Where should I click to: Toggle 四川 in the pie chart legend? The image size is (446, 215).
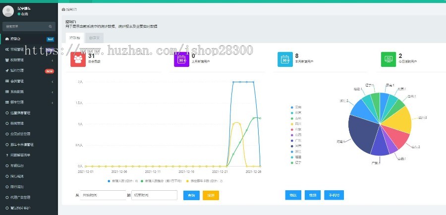(x=296, y=124)
